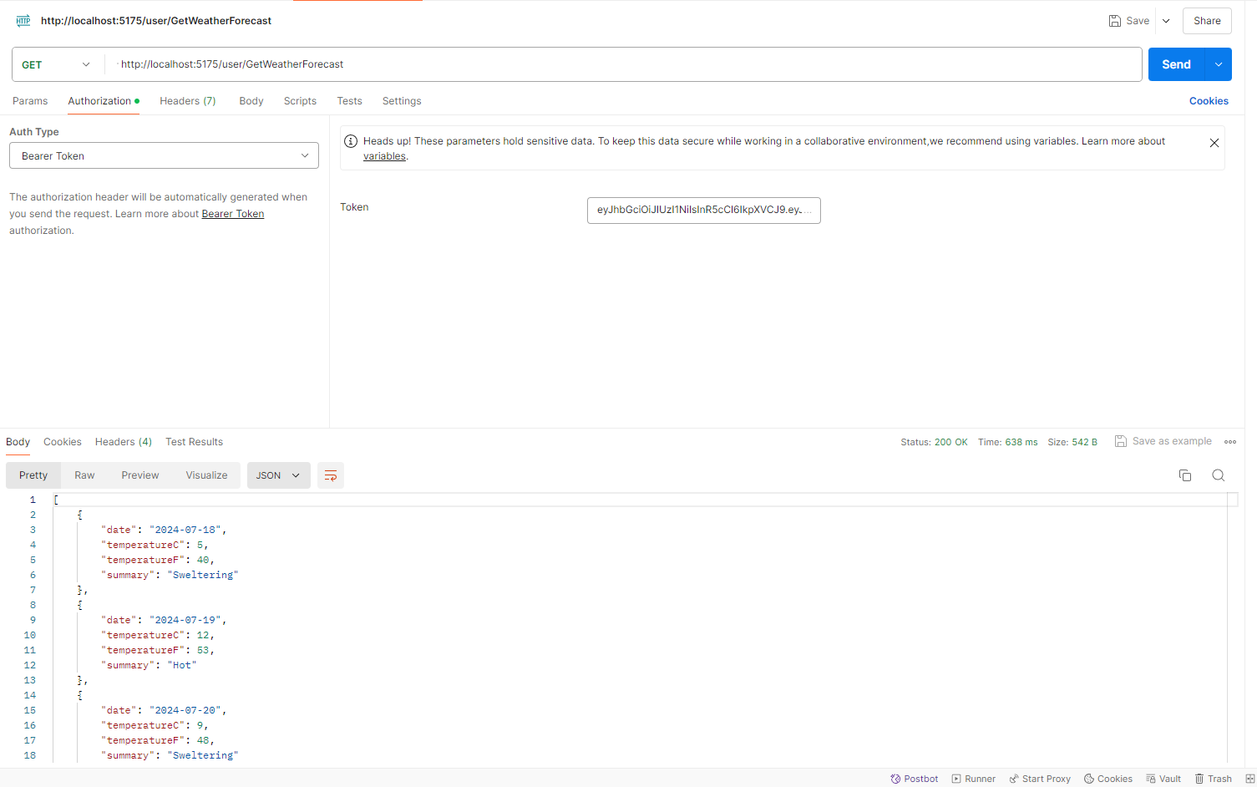Image resolution: width=1257 pixels, height=787 pixels.
Task: Click the Save icon button
Action: [1129, 21]
